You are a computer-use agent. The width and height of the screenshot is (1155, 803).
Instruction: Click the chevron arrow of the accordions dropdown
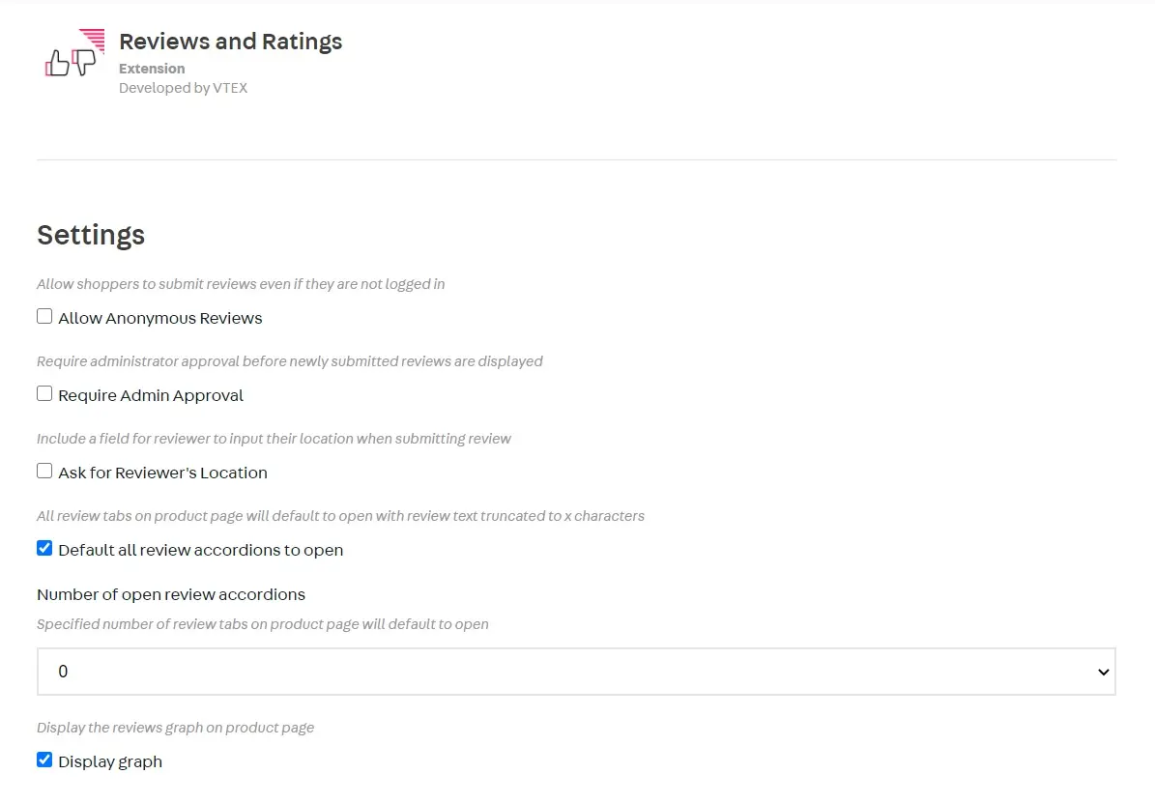point(1104,673)
